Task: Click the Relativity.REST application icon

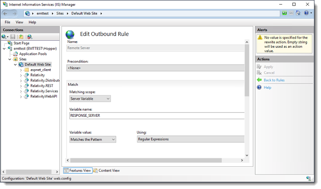Action: tap(27, 86)
